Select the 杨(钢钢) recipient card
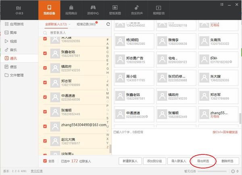Viewport: 242px width, 175px height. coord(134,42)
